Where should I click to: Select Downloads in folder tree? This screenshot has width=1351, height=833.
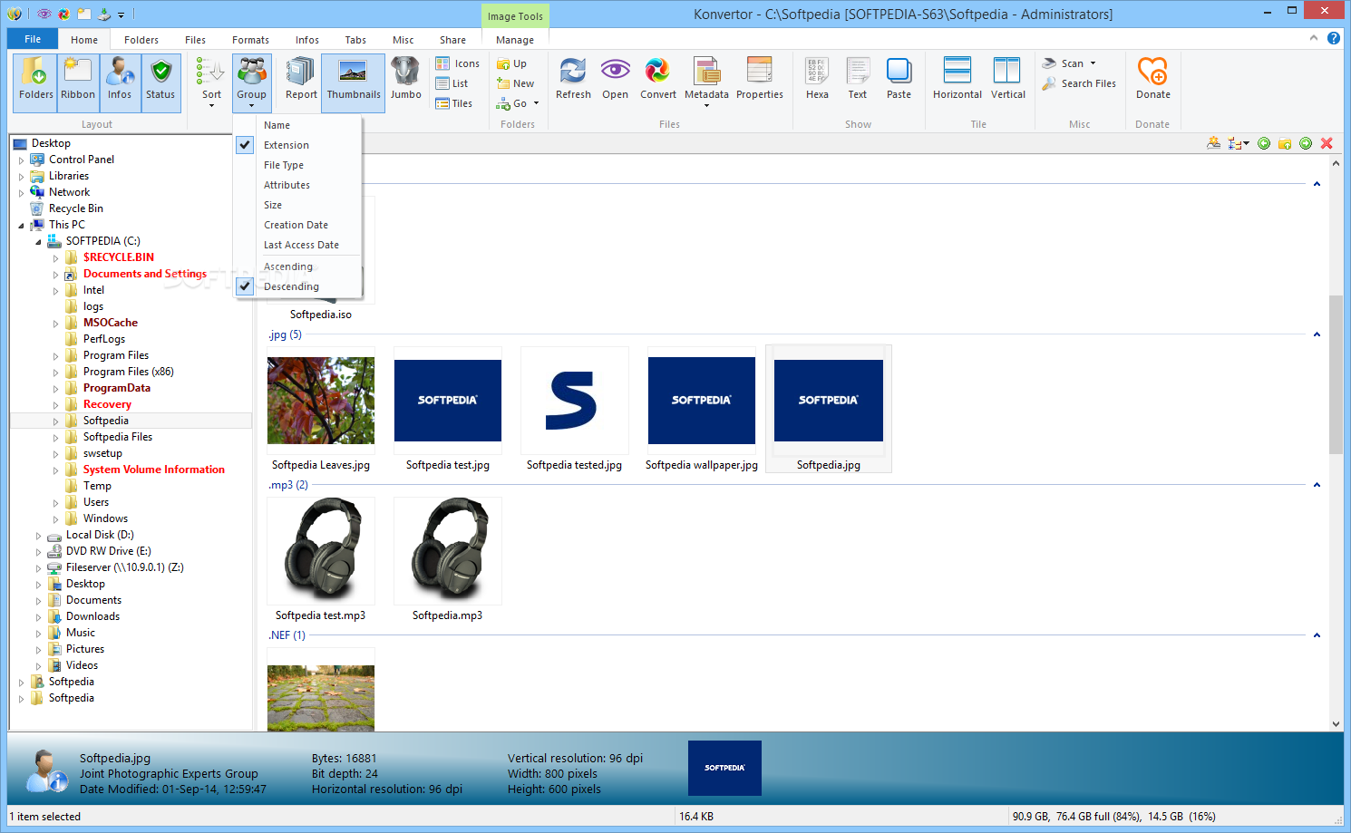92,616
